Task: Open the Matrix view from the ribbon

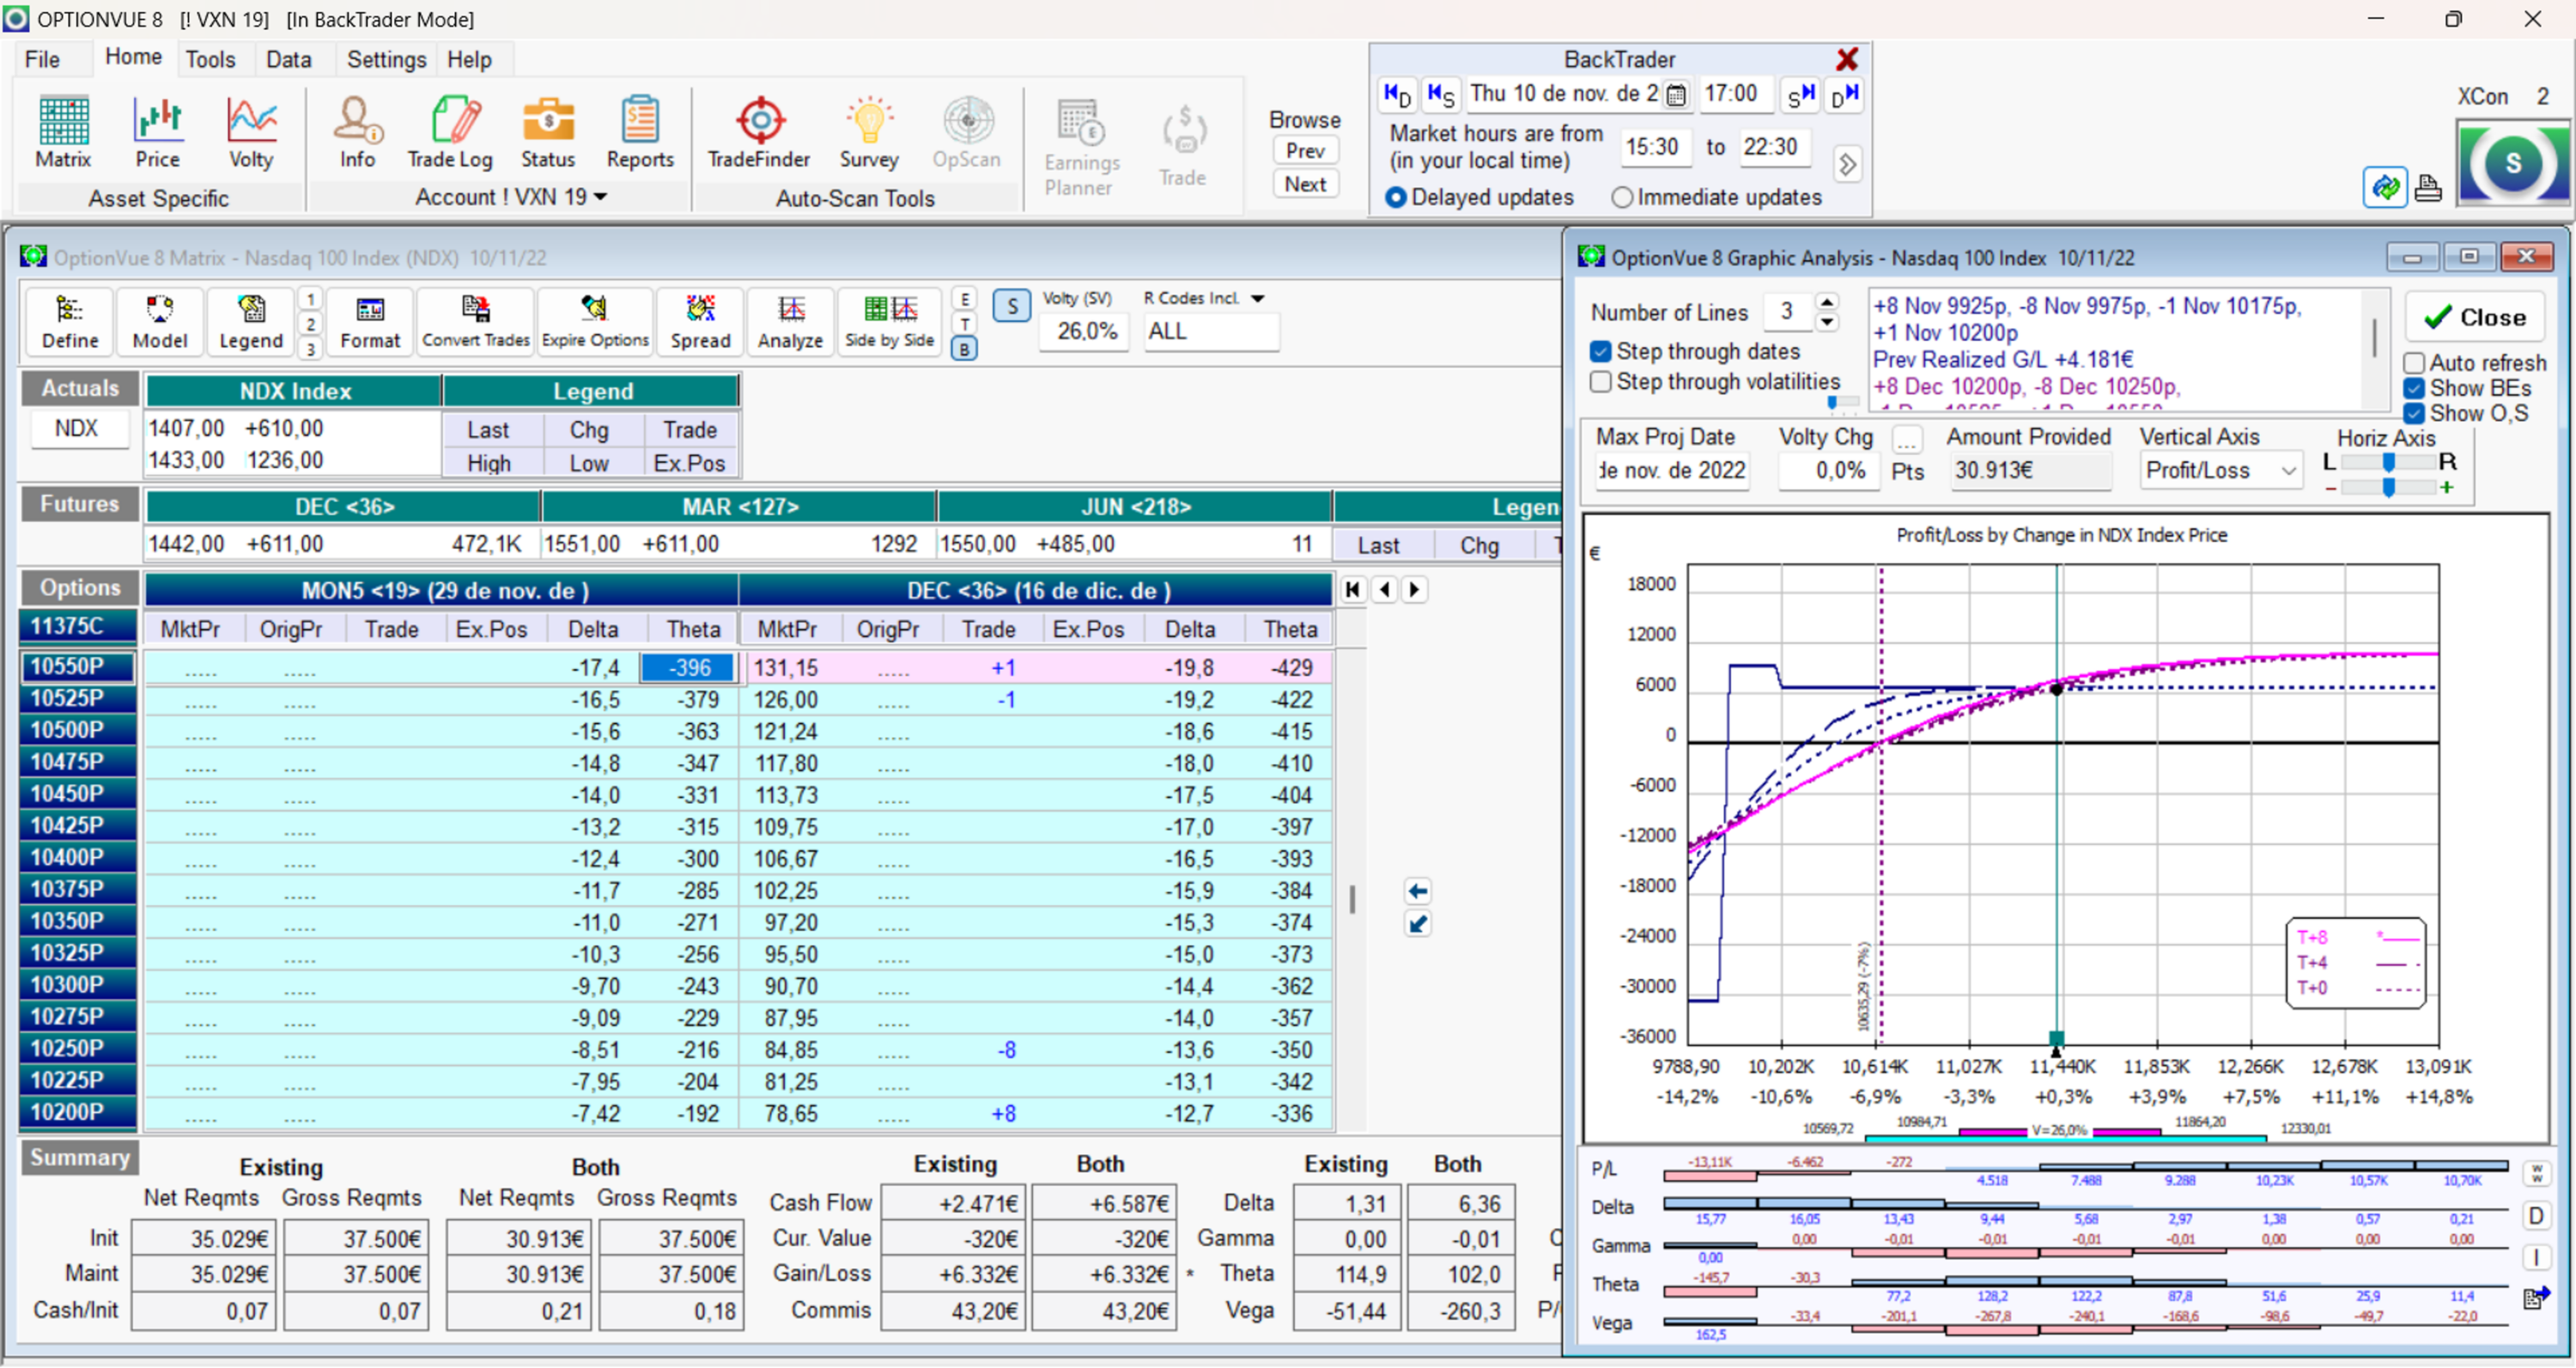Action: point(63,132)
